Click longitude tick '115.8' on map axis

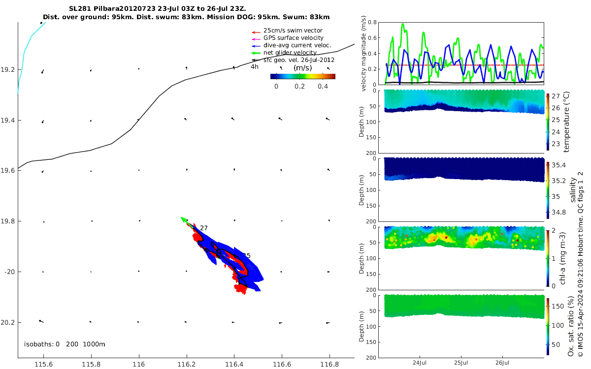pos(91,365)
